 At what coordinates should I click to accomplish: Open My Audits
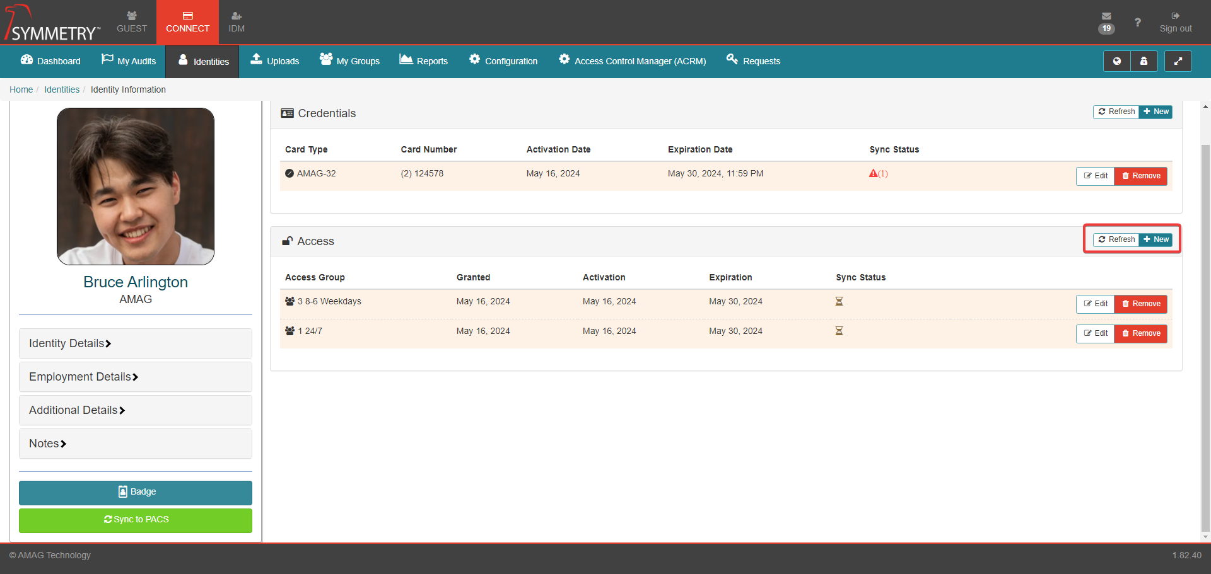point(129,60)
